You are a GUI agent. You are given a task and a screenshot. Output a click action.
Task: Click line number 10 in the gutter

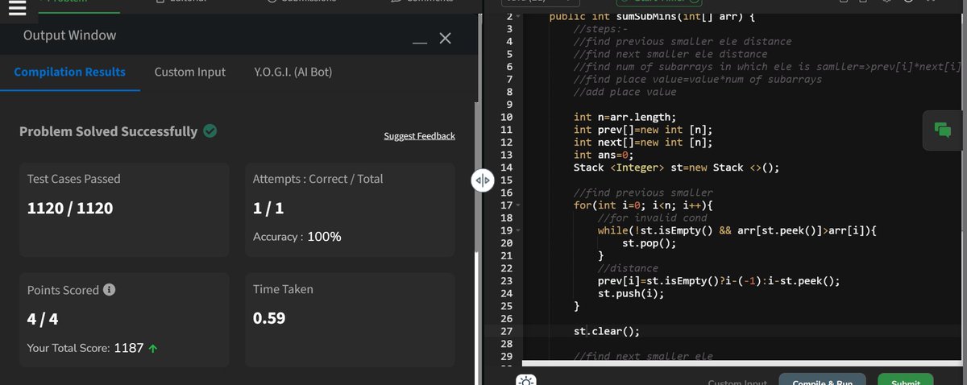[507, 117]
